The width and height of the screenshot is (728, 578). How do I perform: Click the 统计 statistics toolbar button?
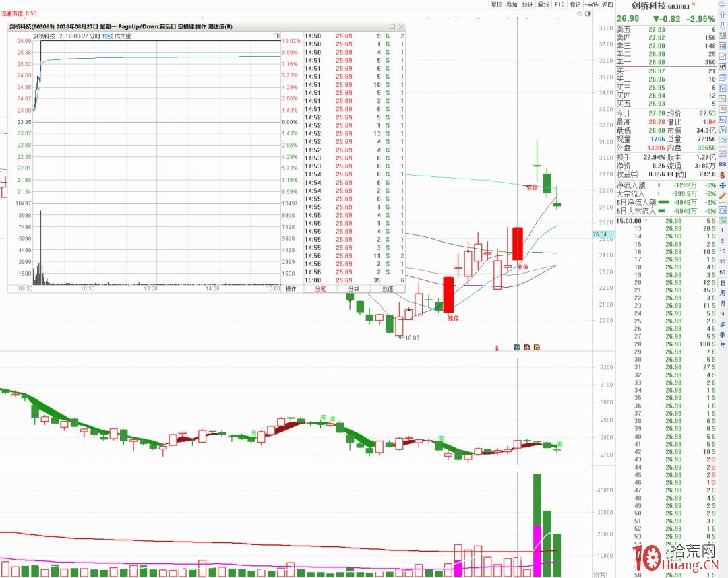click(527, 4)
